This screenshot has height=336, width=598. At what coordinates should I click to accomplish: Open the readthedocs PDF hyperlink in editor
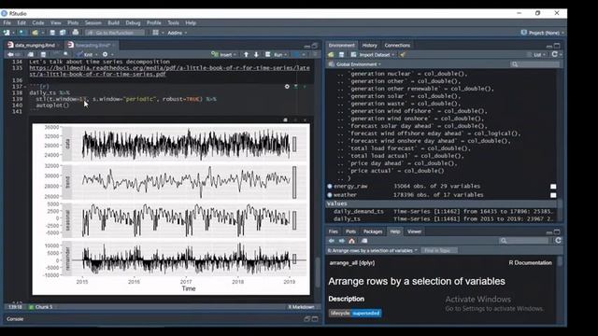pos(169,71)
